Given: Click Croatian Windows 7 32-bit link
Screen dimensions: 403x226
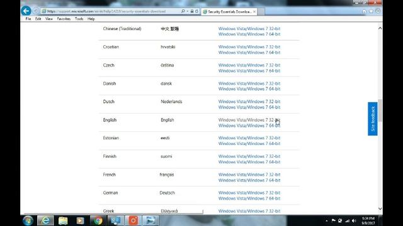Looking at the screenshot, I should tap(249, 47).
